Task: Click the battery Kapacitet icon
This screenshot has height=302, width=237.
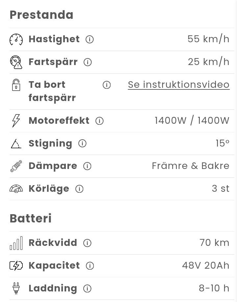Action: [x=16, y=266]
